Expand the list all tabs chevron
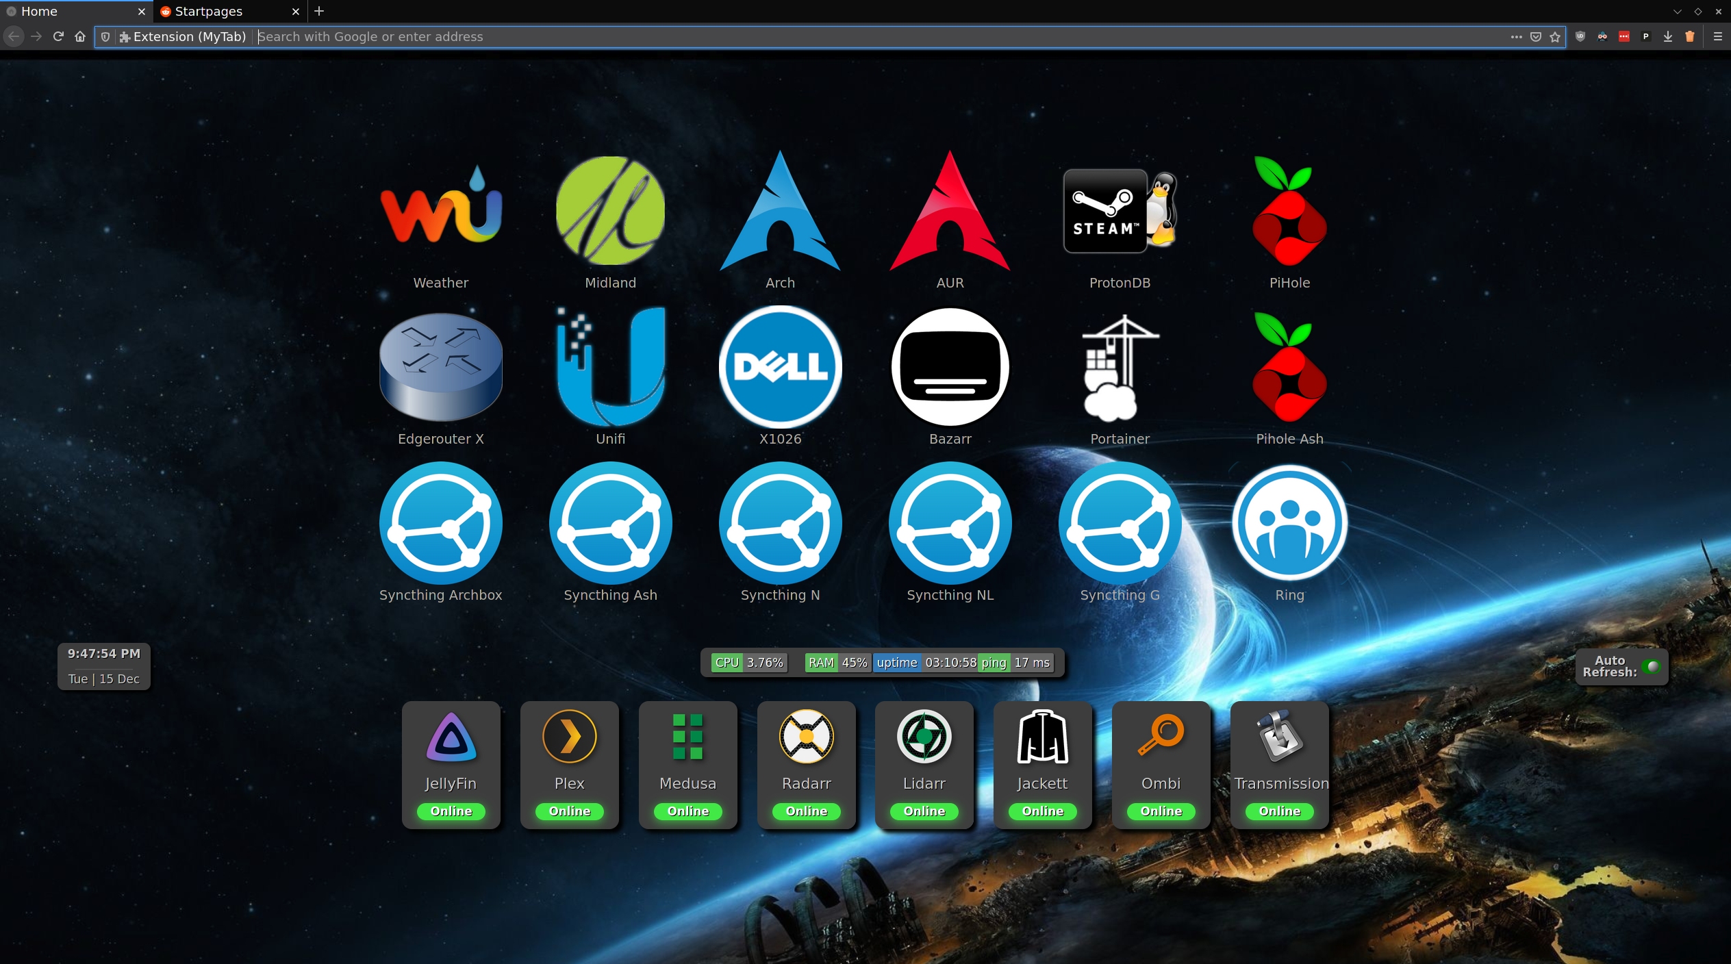Viewport: 1731px width, 964px height. pos(1677,12)
